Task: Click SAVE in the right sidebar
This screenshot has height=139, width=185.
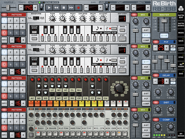Action: tap(181, 41)
